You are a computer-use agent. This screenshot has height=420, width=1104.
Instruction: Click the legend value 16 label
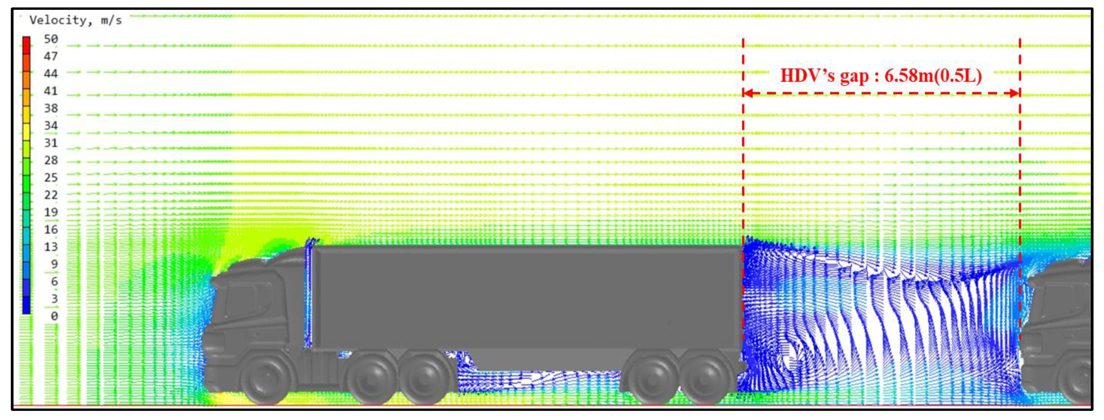click(x=51, y=230)
